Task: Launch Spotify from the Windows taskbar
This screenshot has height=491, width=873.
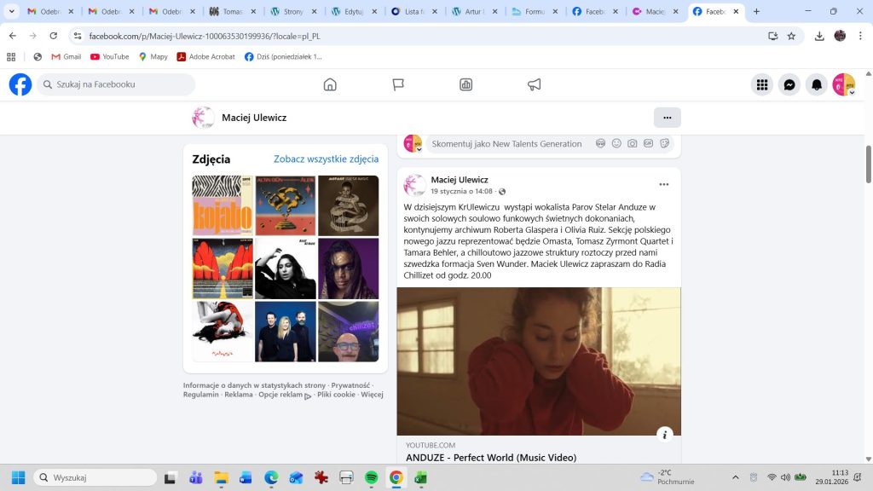Action: [371, 477]
